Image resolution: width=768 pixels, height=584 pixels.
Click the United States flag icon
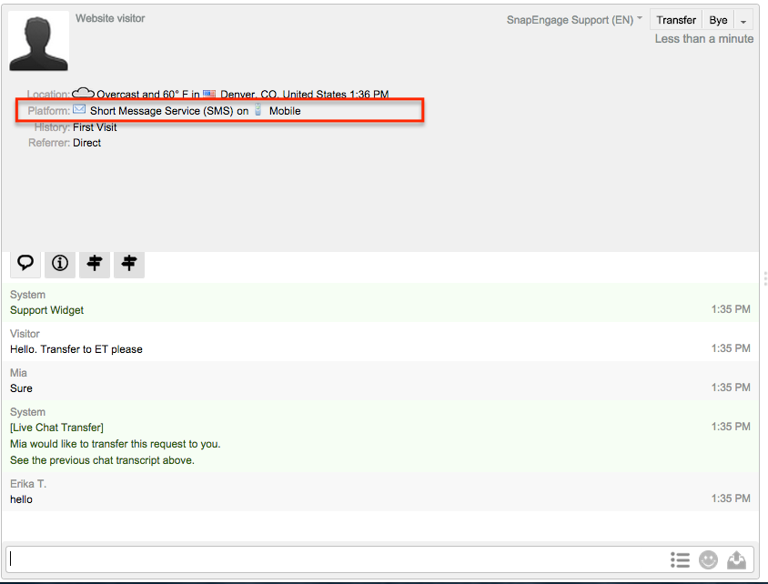click(x=209, y=94)
